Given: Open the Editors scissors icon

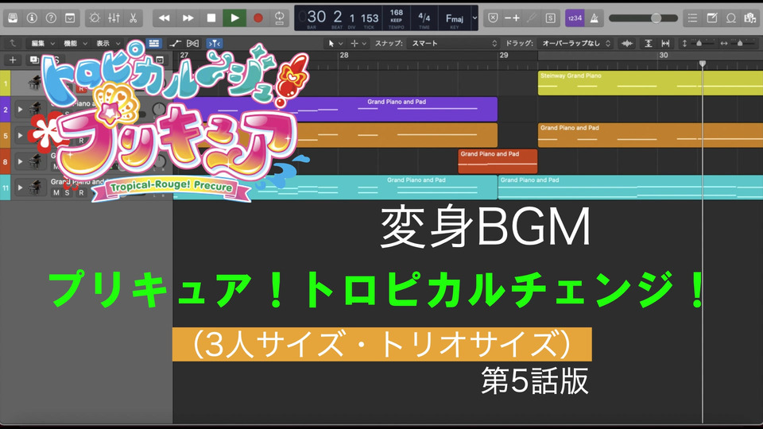Looking at the screenshot, I should coord(133,18).
